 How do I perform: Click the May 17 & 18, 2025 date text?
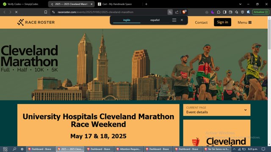98,136
